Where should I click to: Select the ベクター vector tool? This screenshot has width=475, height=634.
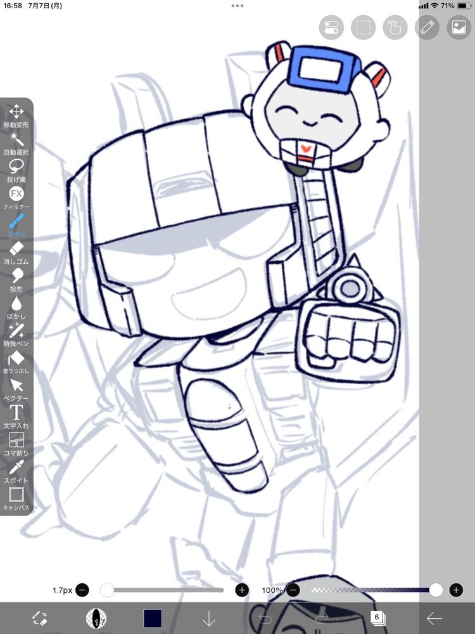point(16,389)
